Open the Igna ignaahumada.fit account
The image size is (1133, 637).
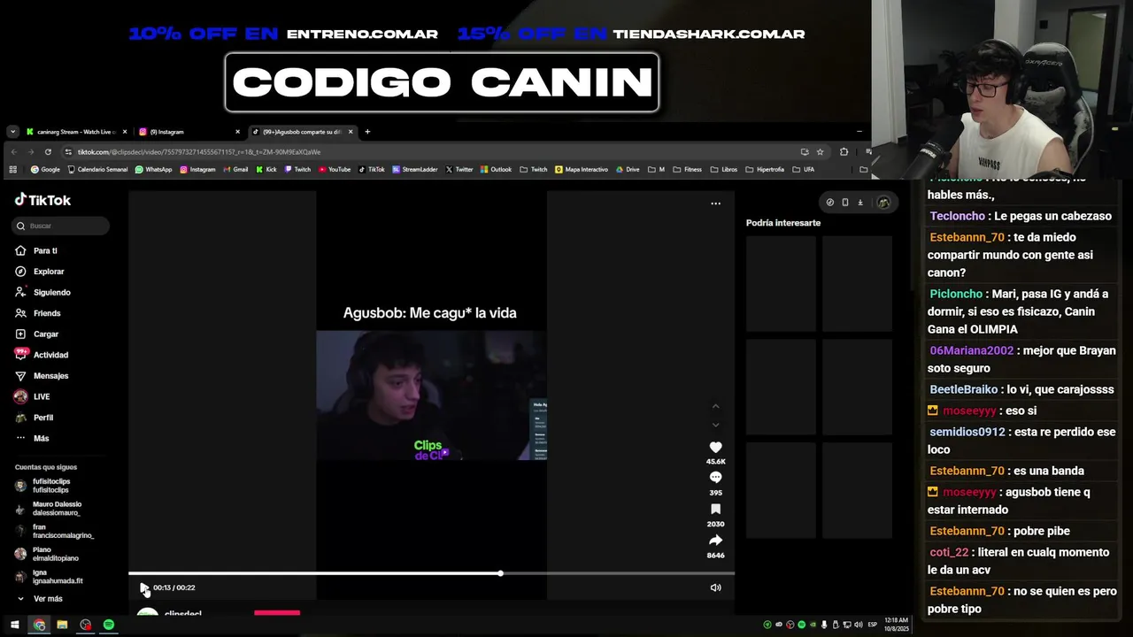coord(49,577)
